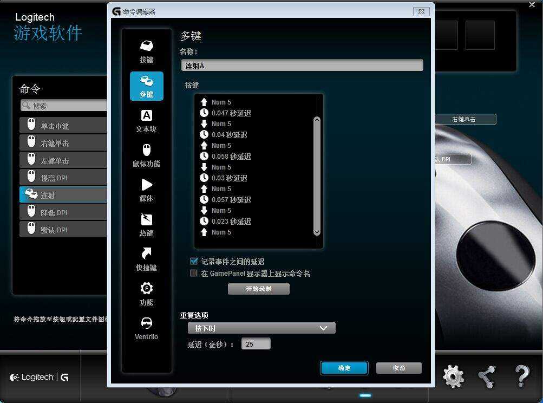Click the first Num 5 key-up entry
This screenshot has width=543, height=403.
point(216,102)
